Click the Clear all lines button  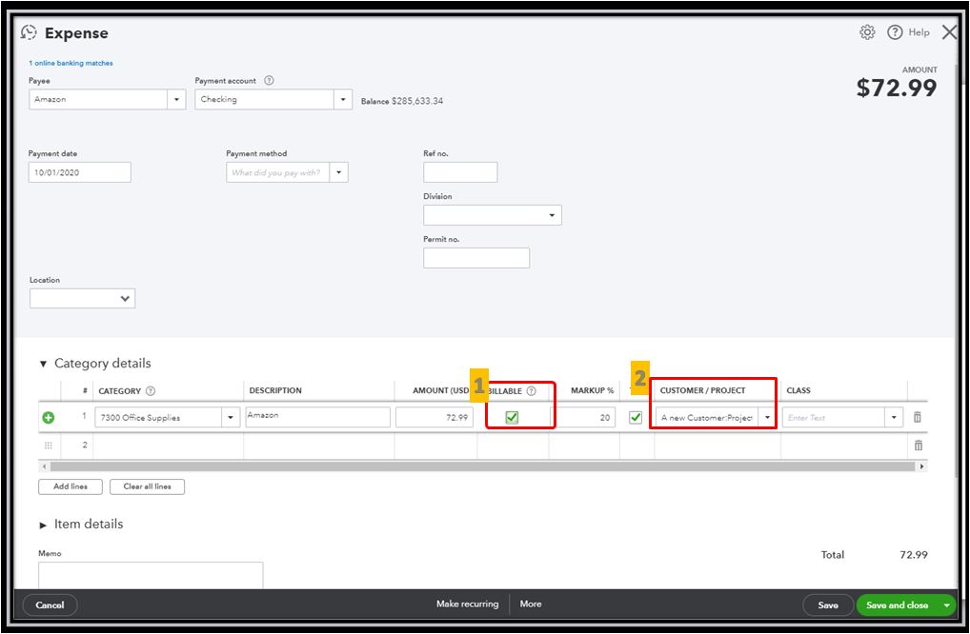(148, 487)
